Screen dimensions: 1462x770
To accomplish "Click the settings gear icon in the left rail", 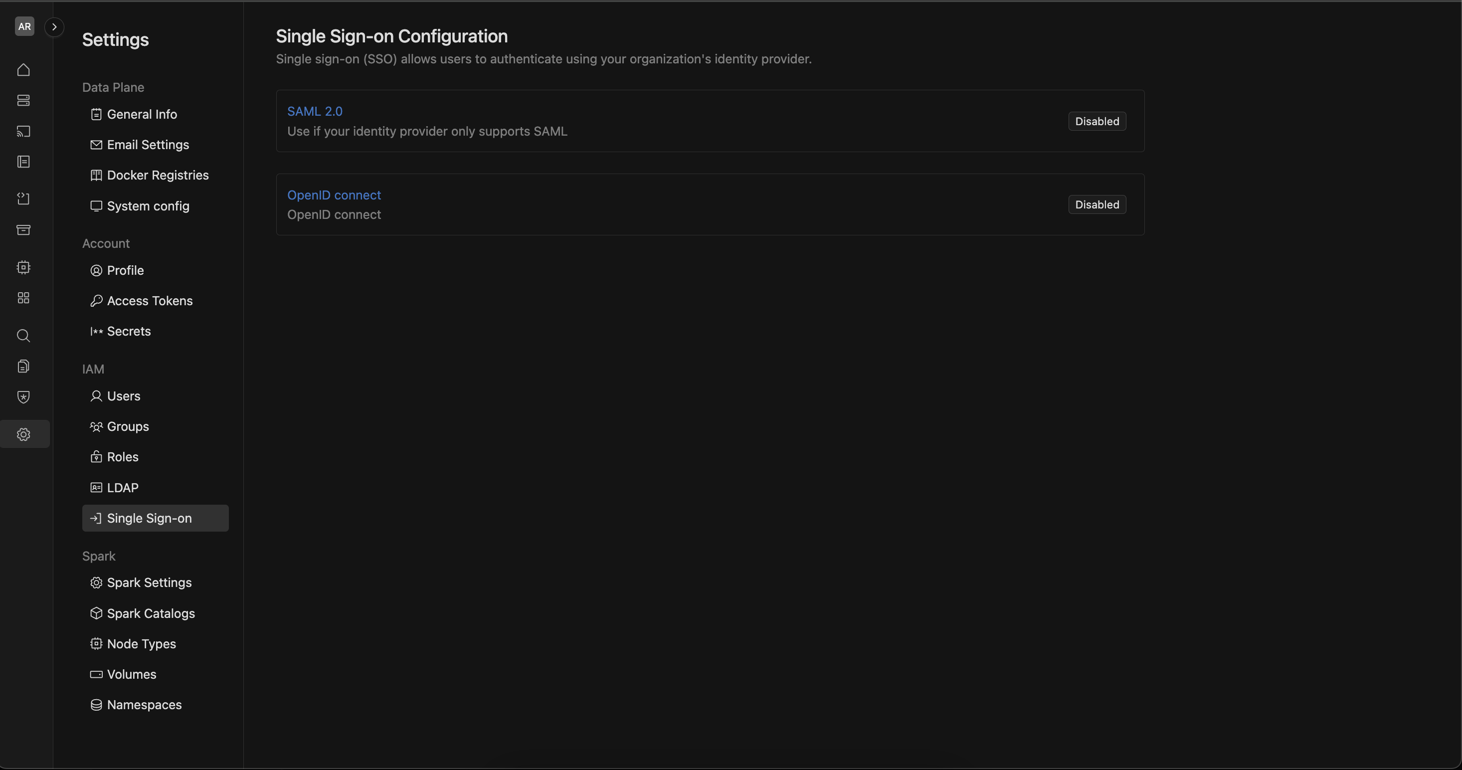I will pos(23,434).
